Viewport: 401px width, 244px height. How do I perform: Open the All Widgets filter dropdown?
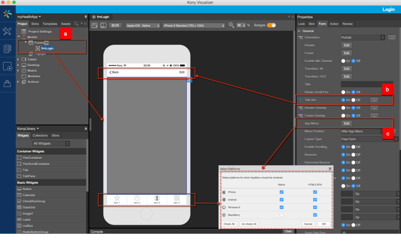point(51,144)
